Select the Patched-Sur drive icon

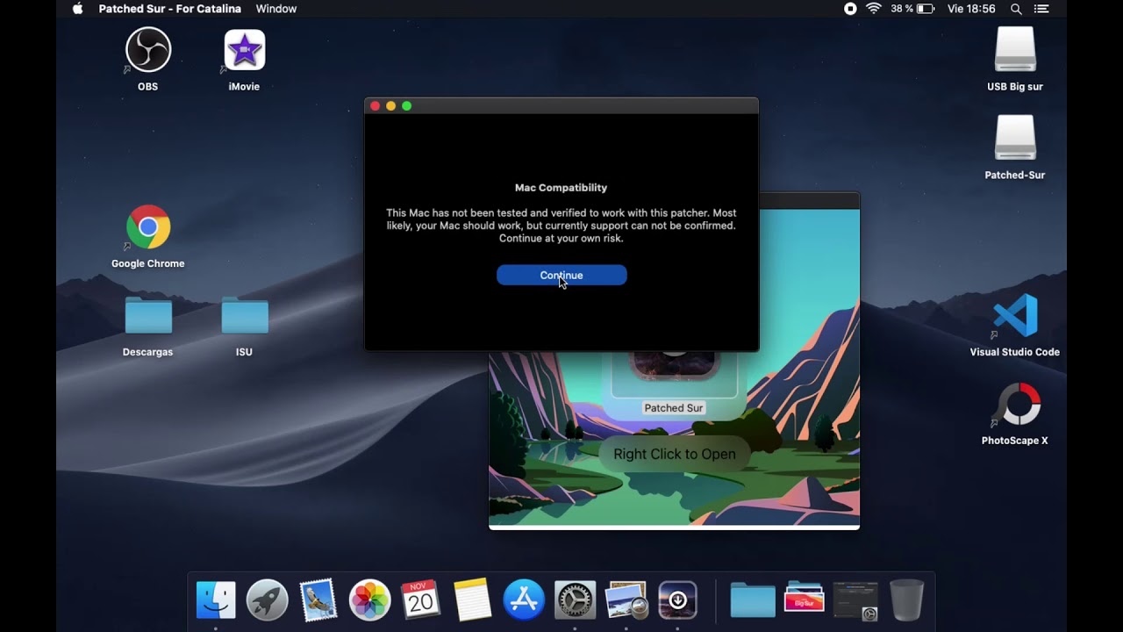click(x=1015, y=139)
